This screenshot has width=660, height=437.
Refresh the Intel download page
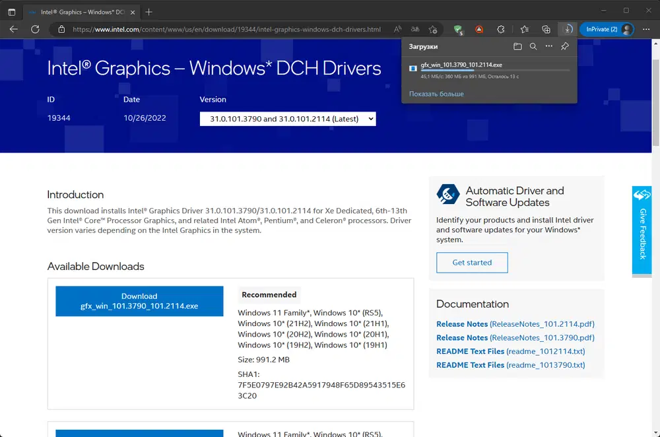35,29
